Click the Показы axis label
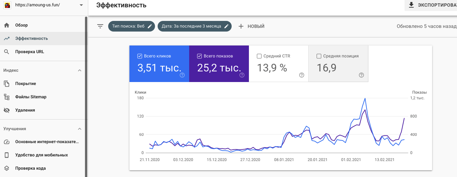Screen dimensions: 457x177 point(419,92)
